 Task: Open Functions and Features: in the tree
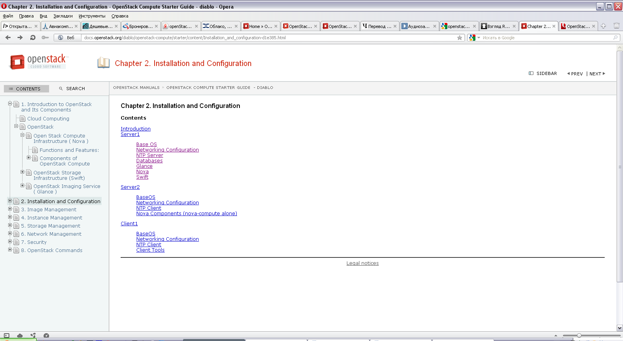[x=69, y=150]
